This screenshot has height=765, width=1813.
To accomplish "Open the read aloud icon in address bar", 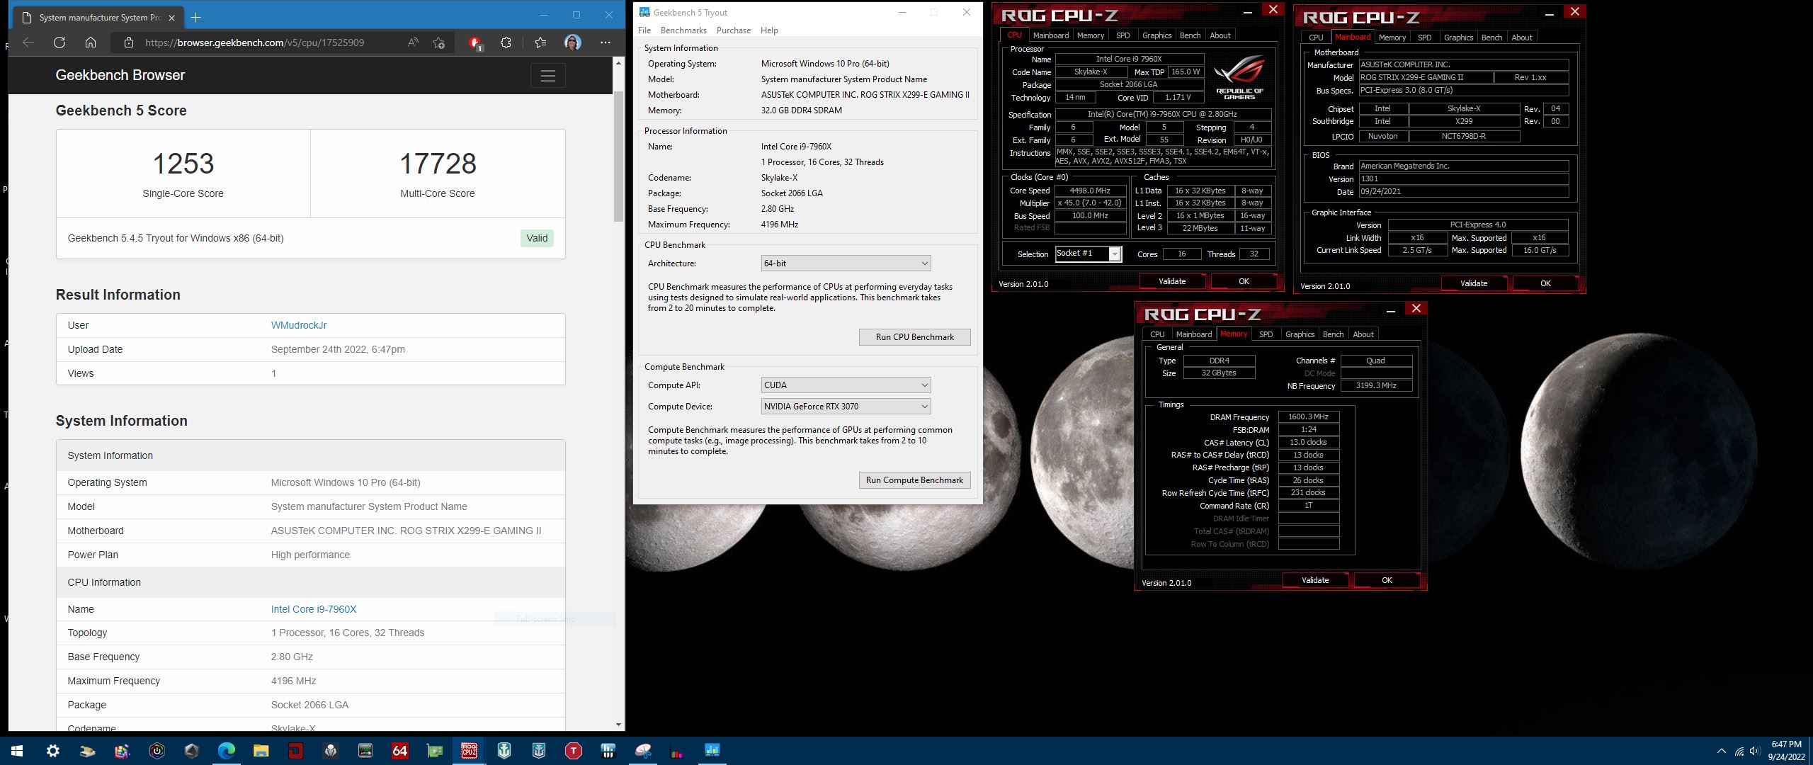I will coord(413,42).
